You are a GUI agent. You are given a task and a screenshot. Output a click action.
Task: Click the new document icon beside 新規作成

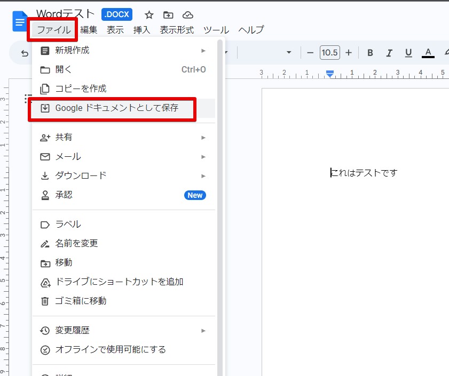pyautogui.click(x=45, y=51)
